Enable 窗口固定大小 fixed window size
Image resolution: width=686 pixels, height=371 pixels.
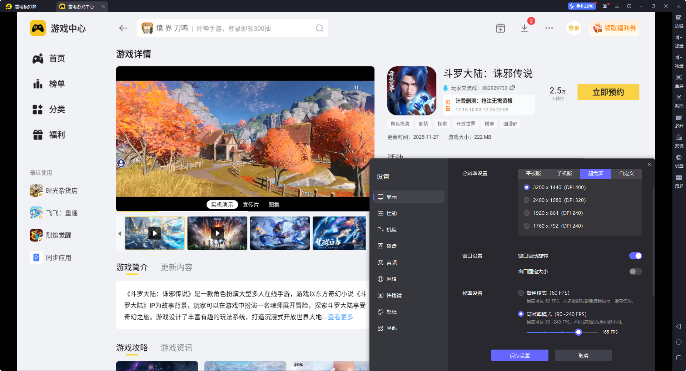click(x=635, y=271)
